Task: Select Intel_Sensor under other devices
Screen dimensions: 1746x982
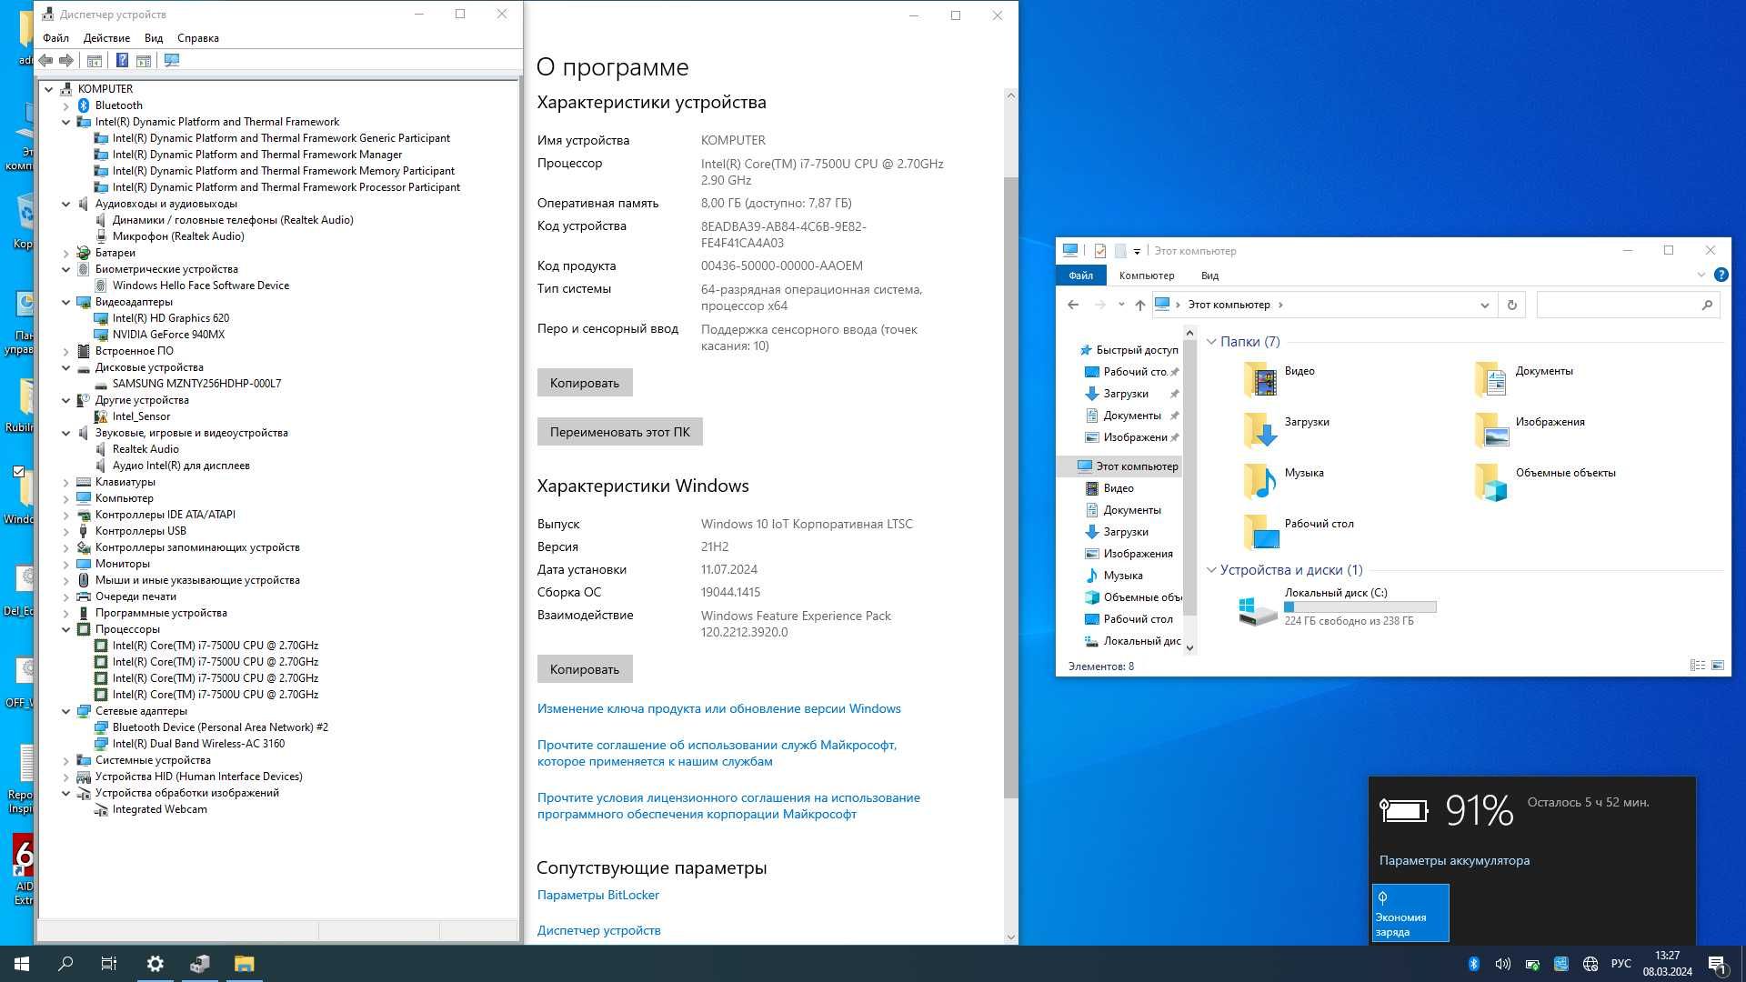Action: pyautogui.click(x=141, y=416)
